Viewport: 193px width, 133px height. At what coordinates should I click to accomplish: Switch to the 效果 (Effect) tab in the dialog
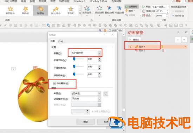click(x=53, y=41)
